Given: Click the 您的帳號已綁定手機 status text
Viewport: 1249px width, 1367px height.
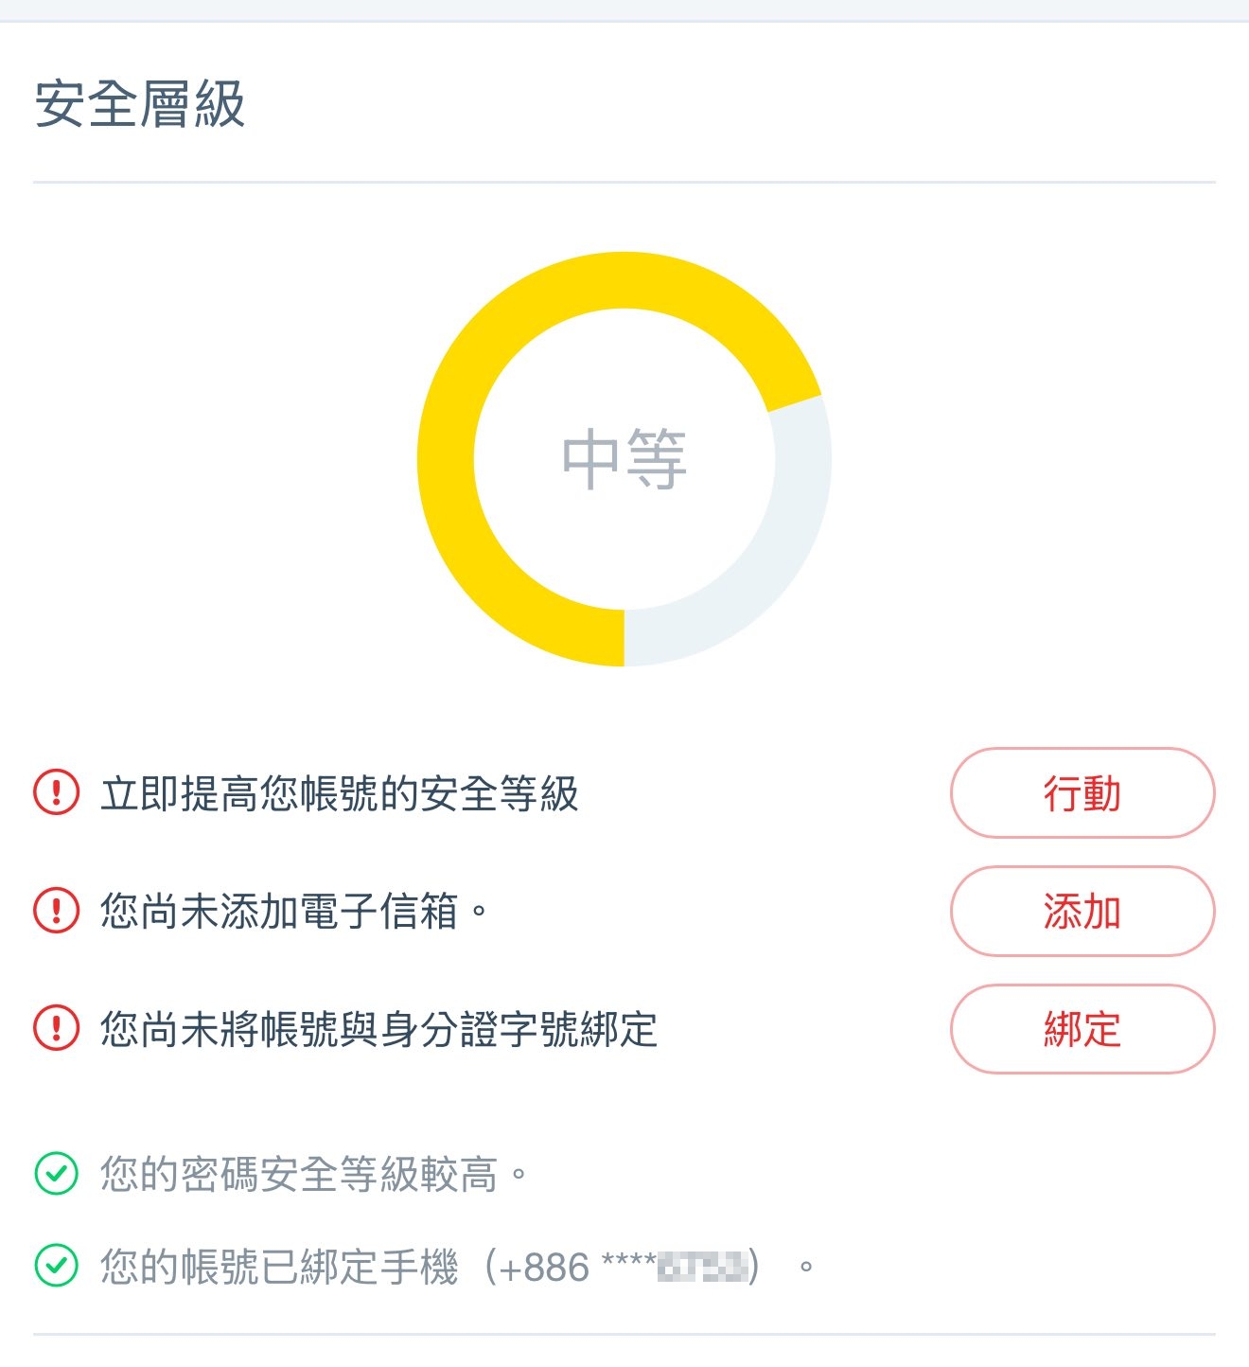Looking at the screenshot, I should 280,1267.
